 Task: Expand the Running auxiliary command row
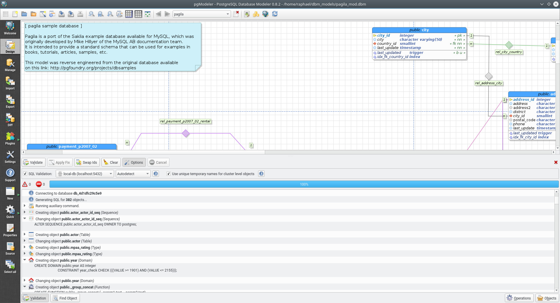[25, 206]
